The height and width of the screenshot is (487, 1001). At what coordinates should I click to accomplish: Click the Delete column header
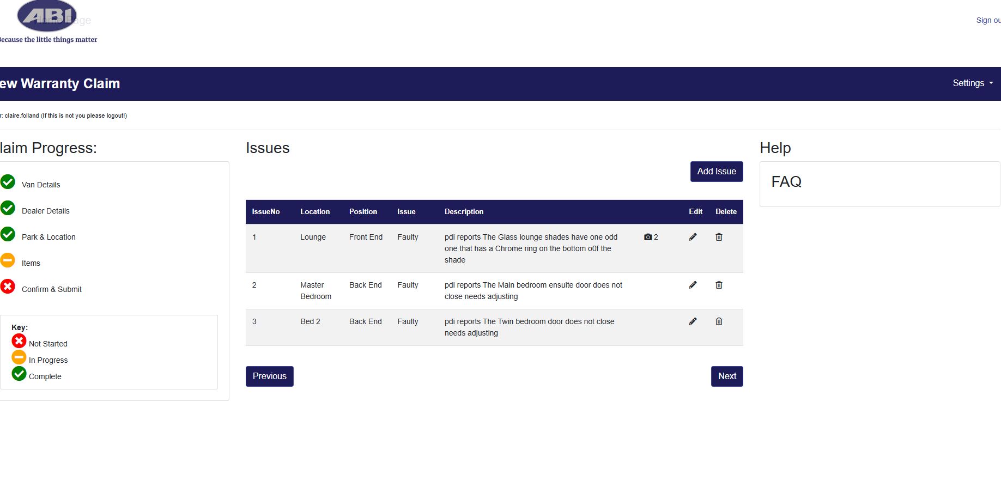[726, 212]
